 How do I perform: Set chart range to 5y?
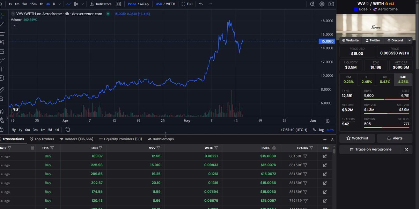coord(14,130)
